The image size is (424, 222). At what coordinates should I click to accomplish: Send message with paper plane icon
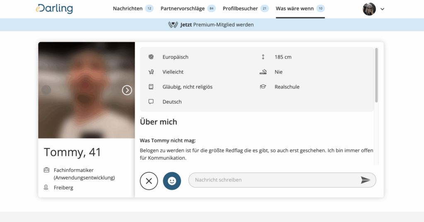365,180
